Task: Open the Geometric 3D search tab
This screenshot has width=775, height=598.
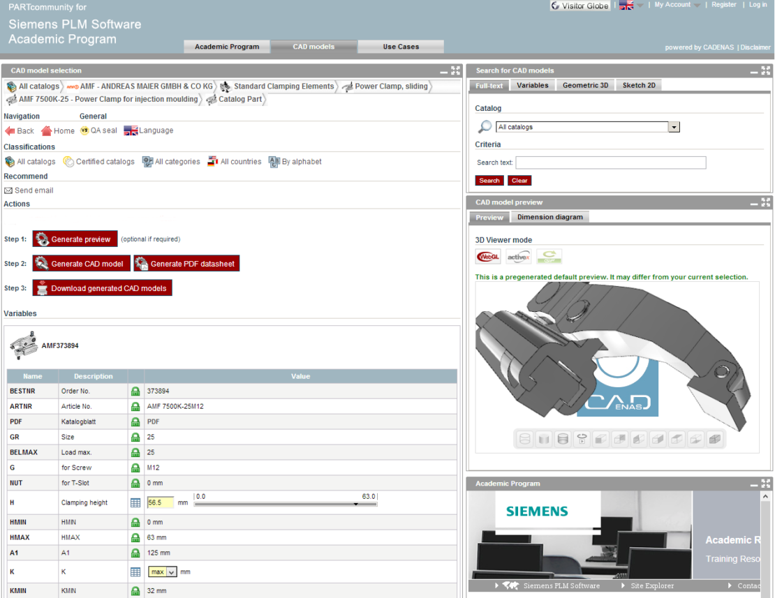Action: point(587,84)
